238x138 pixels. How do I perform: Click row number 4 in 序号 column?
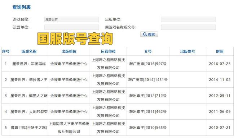6,111
